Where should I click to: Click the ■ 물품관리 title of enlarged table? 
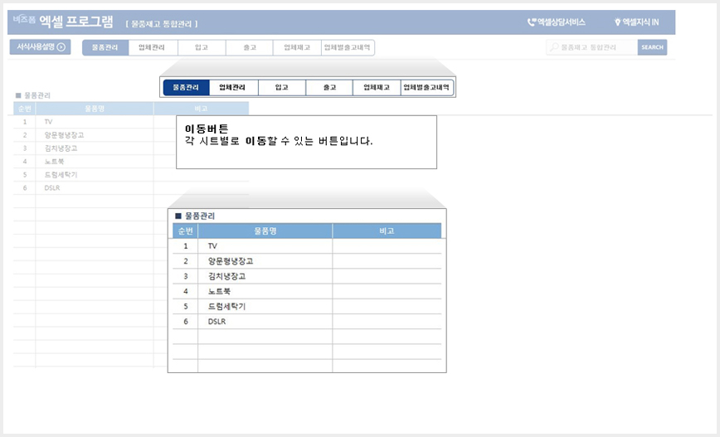pyautogui.click(x=195, y=216)
